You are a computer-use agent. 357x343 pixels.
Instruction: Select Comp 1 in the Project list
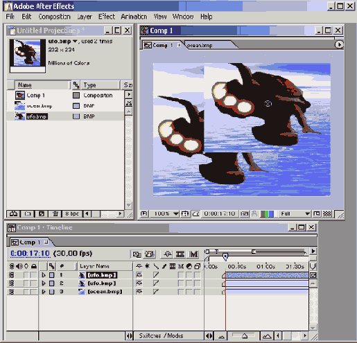pyautogui.click(x=36, y=95)
